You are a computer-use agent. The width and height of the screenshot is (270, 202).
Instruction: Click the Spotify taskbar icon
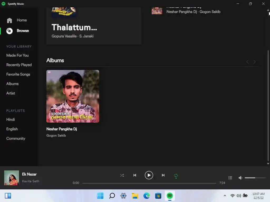pyautogui.click(x=170, y=196)
